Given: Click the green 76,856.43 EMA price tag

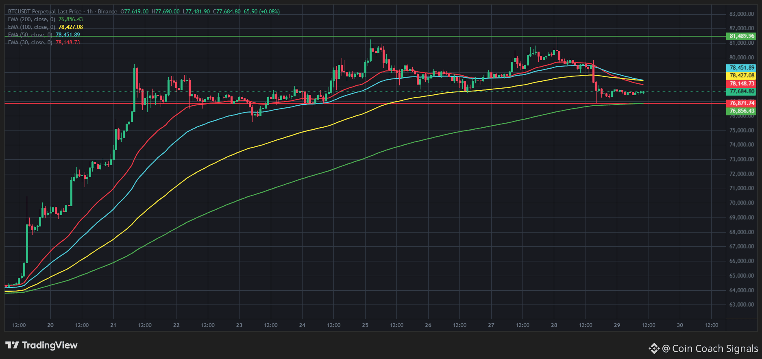Looking at the screenshot, I should click(742, 111).
